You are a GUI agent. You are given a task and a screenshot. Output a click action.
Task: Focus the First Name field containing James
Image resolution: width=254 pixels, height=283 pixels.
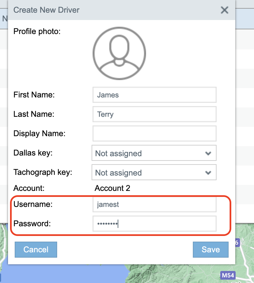tap(154, 95)
